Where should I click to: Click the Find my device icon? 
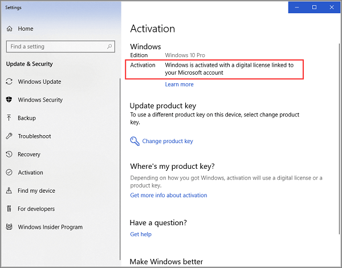[9, 191]
